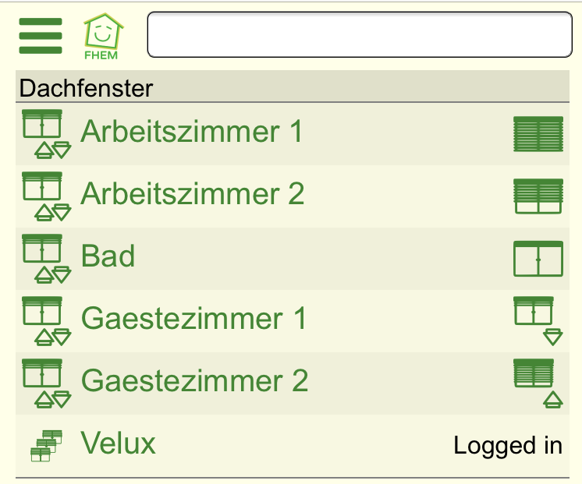Open the Gaestezimmer 2 device link

click(x=194, y=380)
